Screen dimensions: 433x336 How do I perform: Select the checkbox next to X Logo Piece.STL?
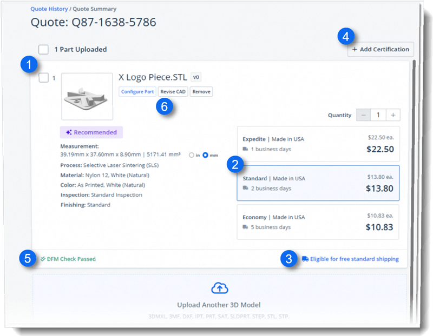tap(44, 77)
